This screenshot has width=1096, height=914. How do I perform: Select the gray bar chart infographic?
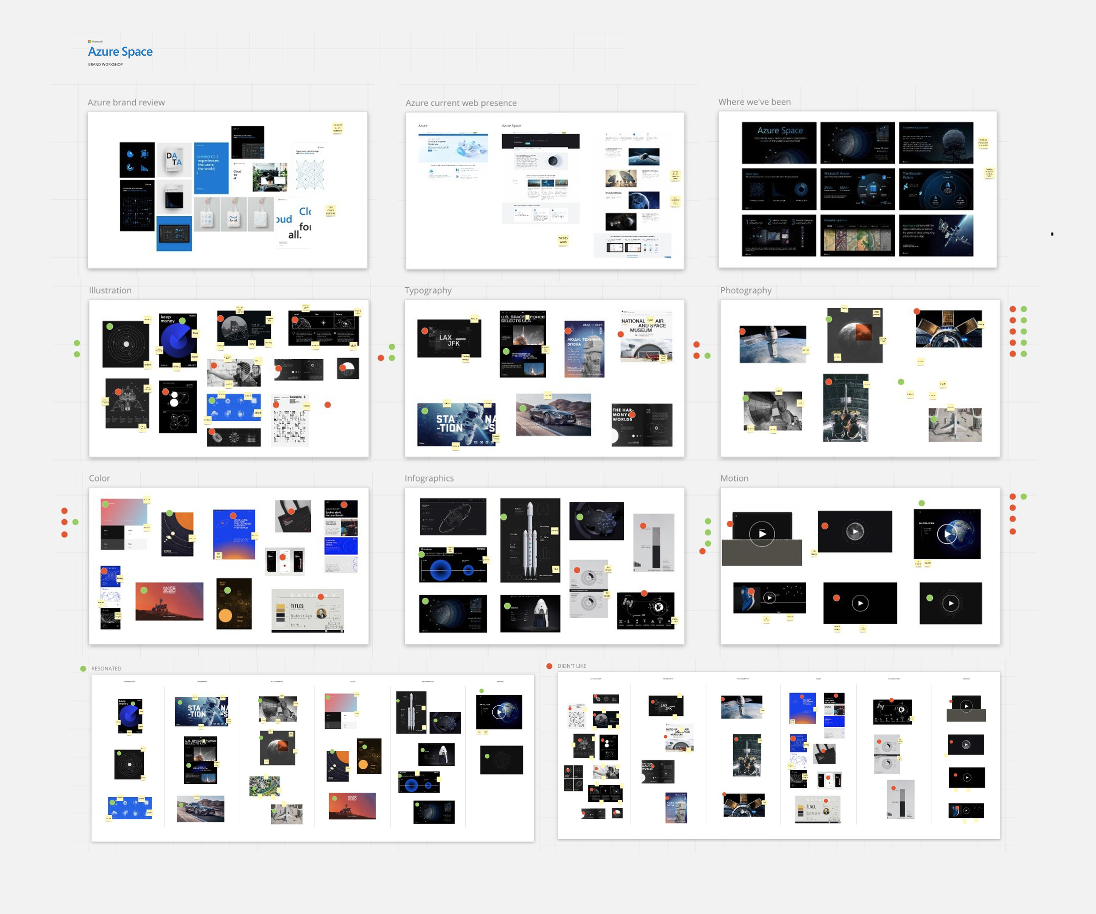(x=653, y=543)
